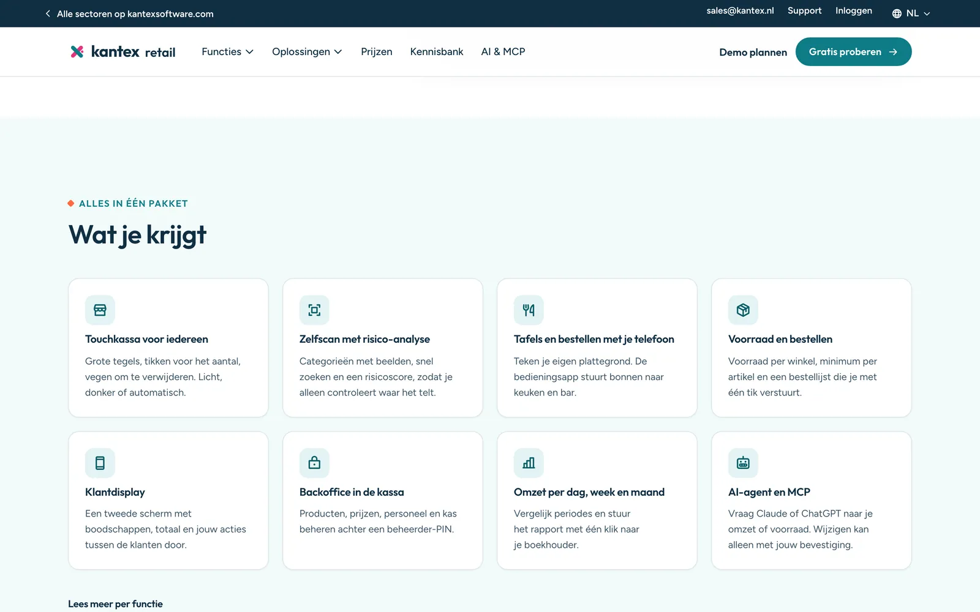Click the fork and knife Tafels icon
980x612 pixels.
pyautogui.click(x=529, y=310)
